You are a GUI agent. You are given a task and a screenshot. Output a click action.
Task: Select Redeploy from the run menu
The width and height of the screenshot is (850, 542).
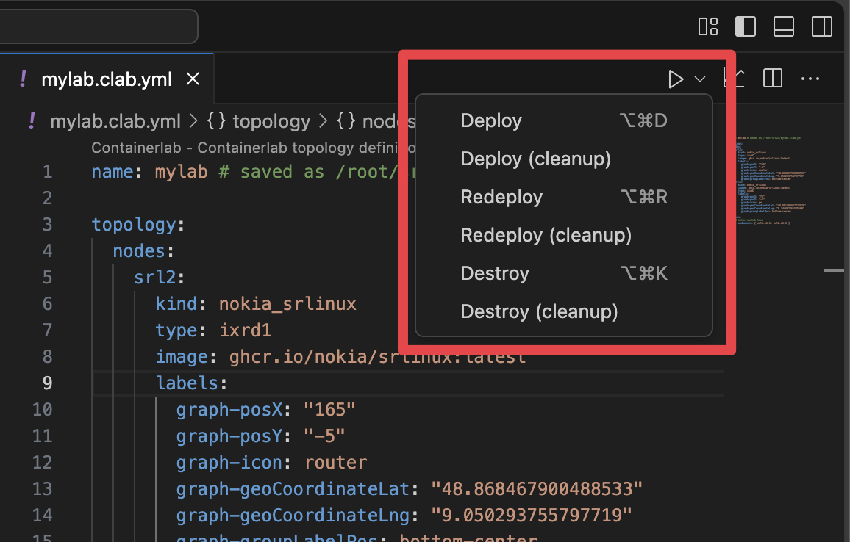coord(501,197)
